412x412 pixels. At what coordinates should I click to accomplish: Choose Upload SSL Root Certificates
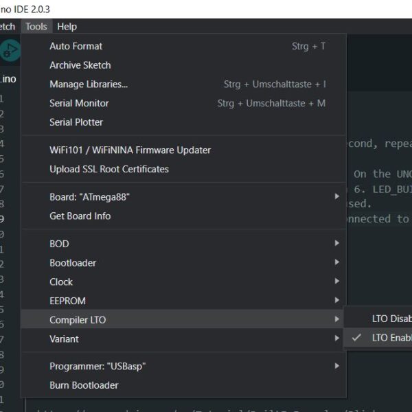coord(109,169)
